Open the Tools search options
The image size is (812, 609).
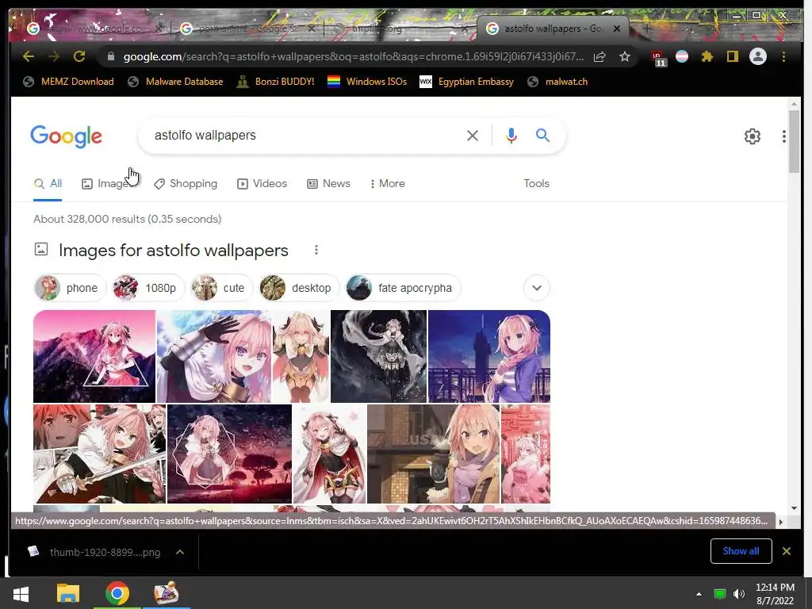click(536, 184)
